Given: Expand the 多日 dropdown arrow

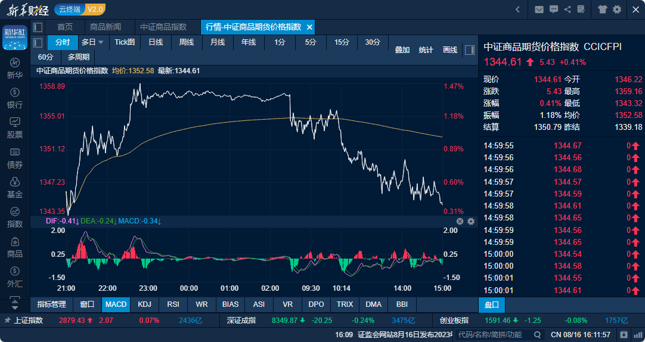Looking at the screenshot, I should coord(101,42).
